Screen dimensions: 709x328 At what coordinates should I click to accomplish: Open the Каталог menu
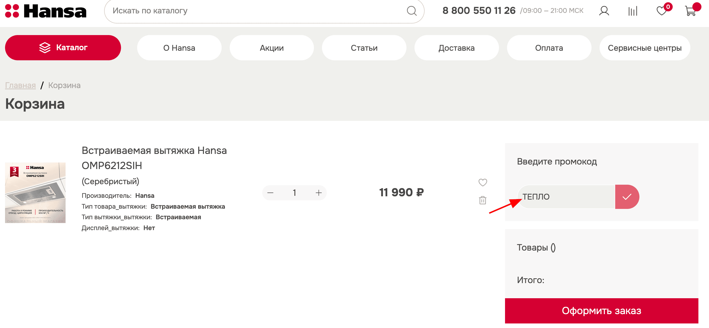[x=63, y=48]
